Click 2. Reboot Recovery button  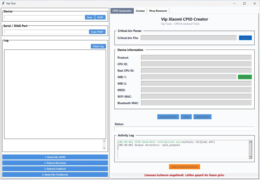(x=55, y=163)
